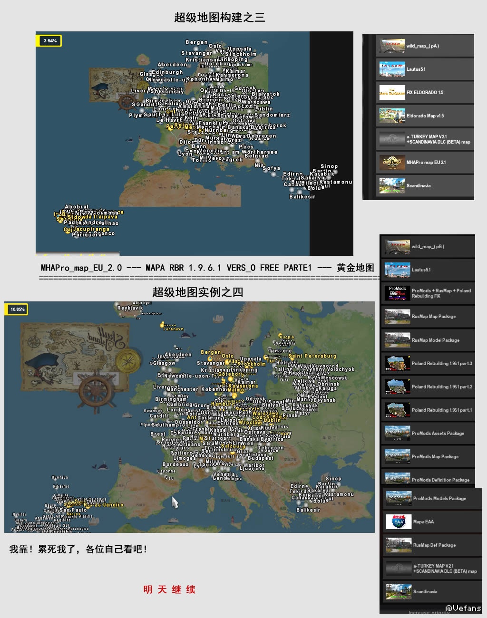Viewport: 487px width, 618px height.
Task: Click the Bayonne city label
Action: click(166, 472)
